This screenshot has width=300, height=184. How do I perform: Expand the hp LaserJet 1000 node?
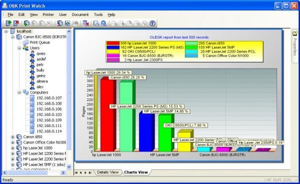click(x=13, y=148)
